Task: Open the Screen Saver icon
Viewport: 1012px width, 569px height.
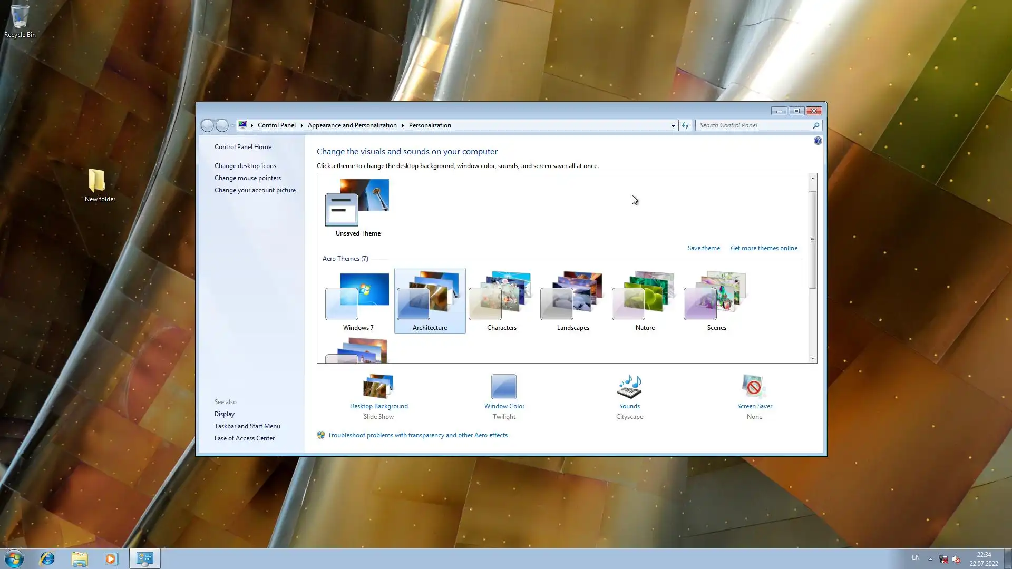Action: [x=754, y=387]
